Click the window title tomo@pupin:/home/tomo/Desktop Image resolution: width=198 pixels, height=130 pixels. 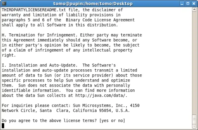pos(93,4)
